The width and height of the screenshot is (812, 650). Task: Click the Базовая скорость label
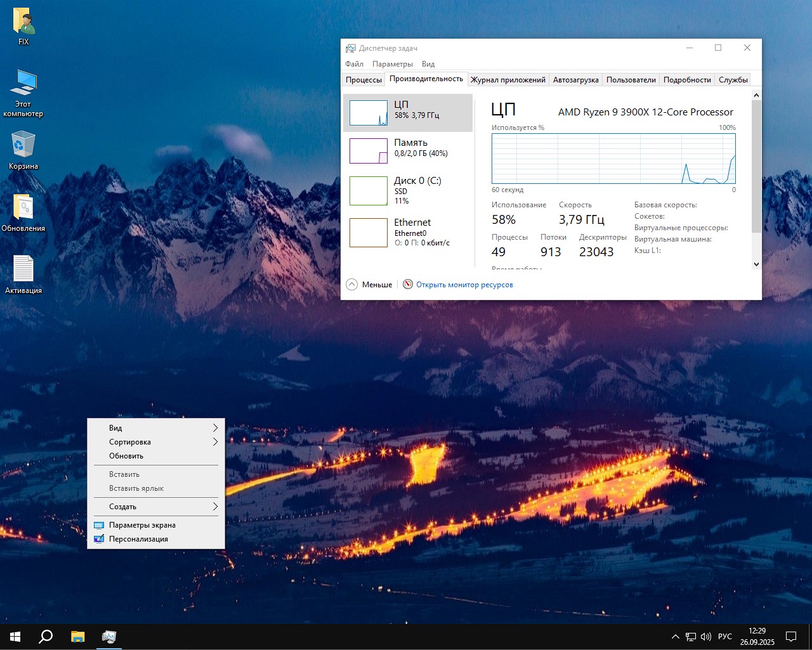point(665,205)
